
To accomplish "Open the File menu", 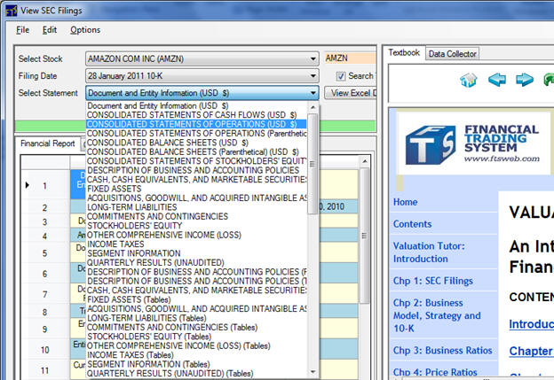I will tap(22, 30).
